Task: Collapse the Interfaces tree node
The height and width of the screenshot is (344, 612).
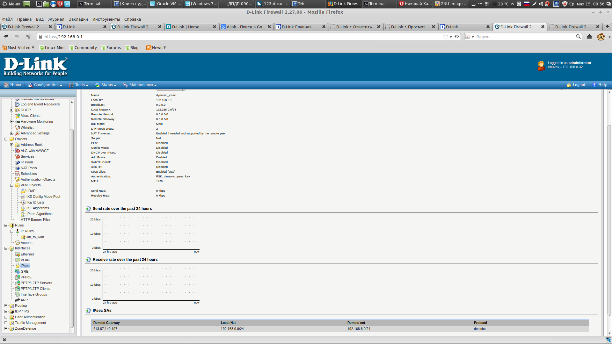Action: coord(6,248)
